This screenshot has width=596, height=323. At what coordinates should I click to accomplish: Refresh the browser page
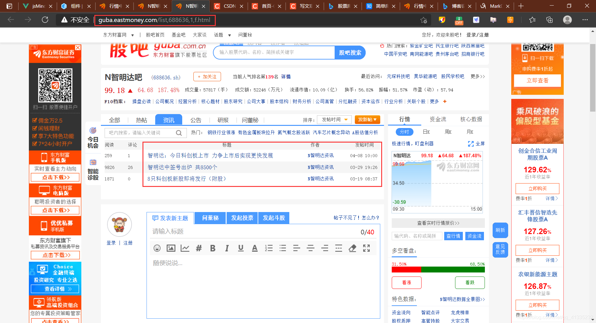(45, 20)
